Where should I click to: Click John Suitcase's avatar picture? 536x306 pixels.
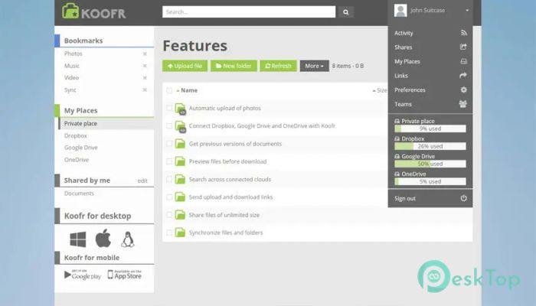(x=400, y=10)
